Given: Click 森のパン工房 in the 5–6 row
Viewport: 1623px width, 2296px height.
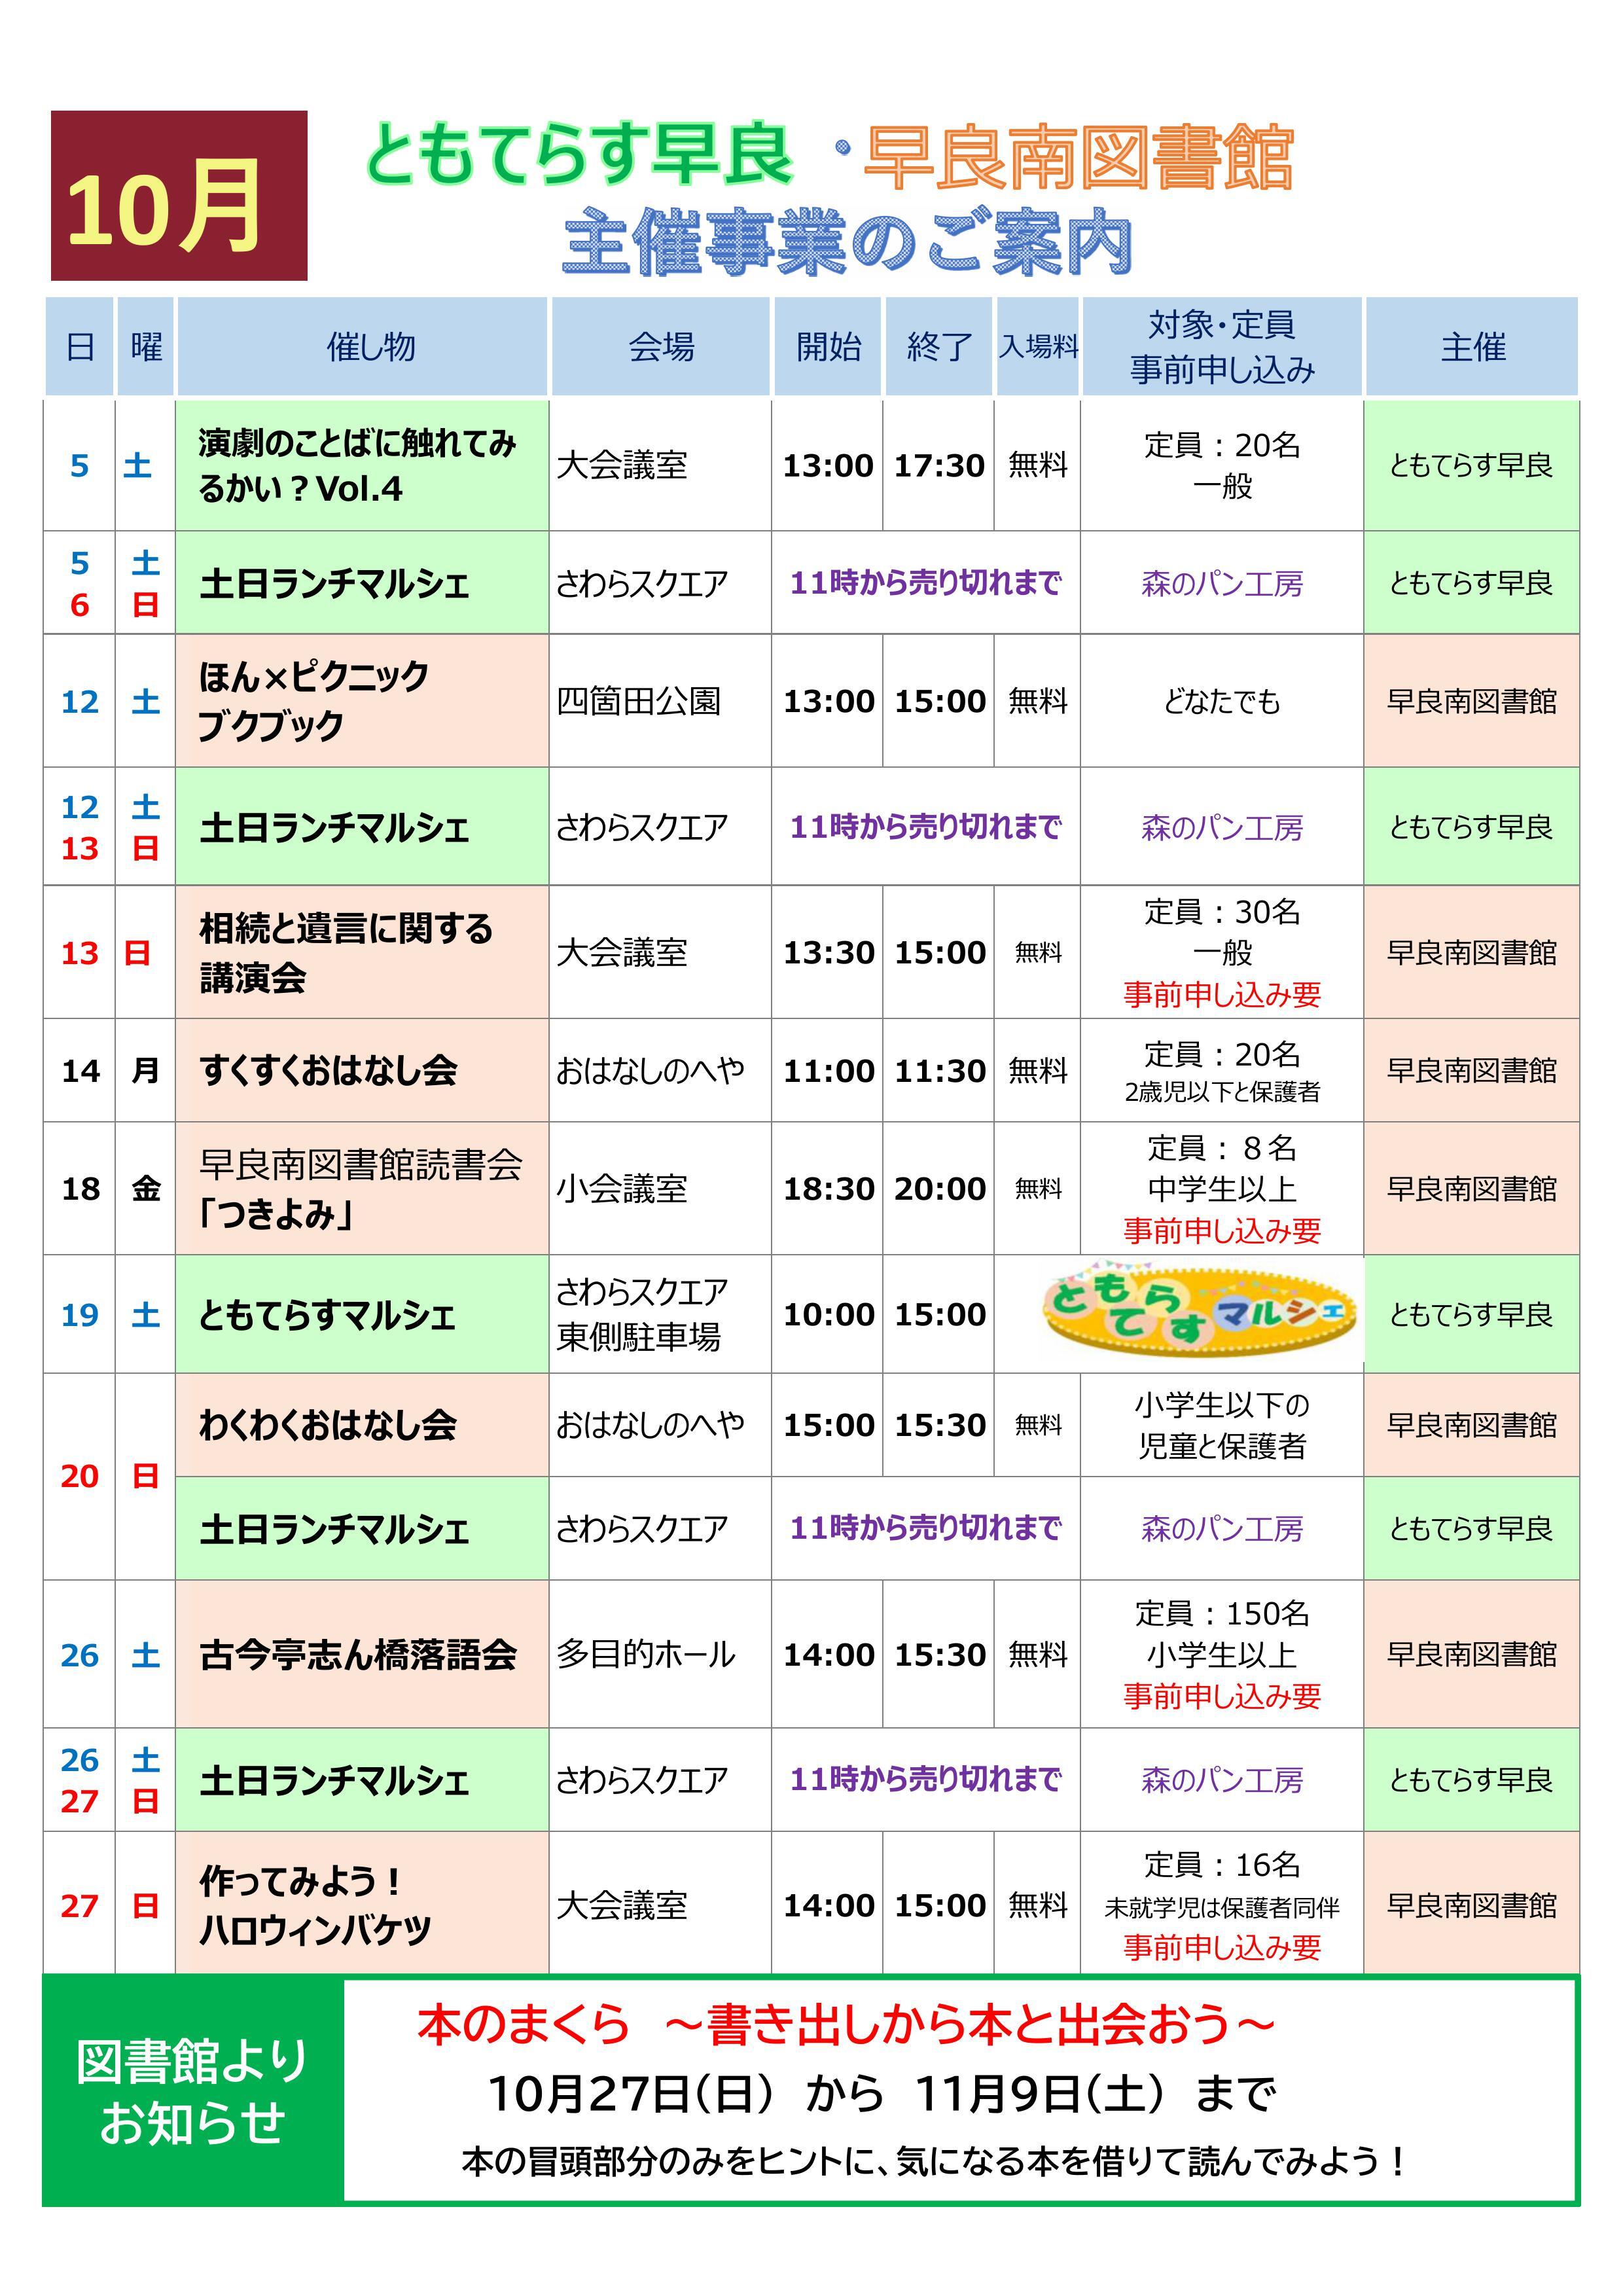Looking at the screenshot, I should 1222,583.
